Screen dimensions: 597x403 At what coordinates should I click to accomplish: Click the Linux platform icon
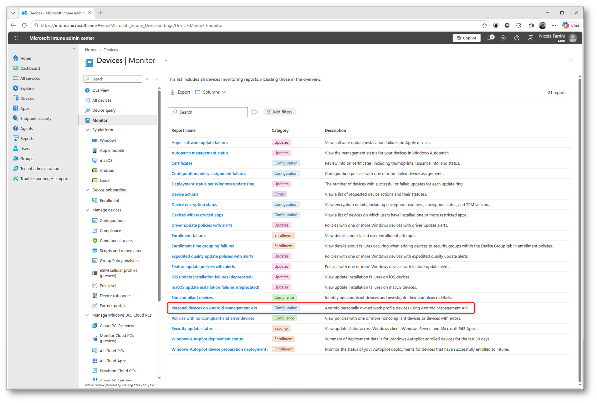95,181
